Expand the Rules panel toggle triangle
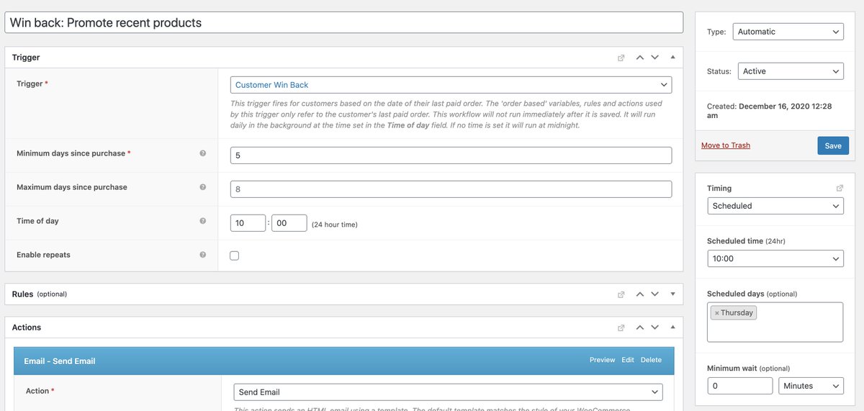 [672, 294]
